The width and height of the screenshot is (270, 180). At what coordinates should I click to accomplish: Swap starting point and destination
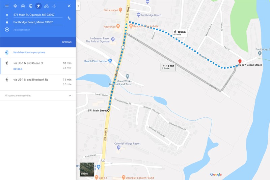[x=69, y=18]
